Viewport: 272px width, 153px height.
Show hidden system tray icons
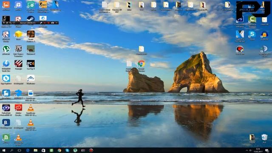(247, 150)
